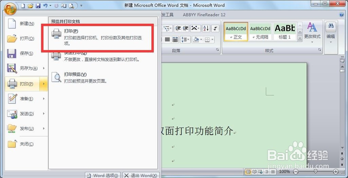Click the round Office button
The image size is (348, 178).
point(10,8)
